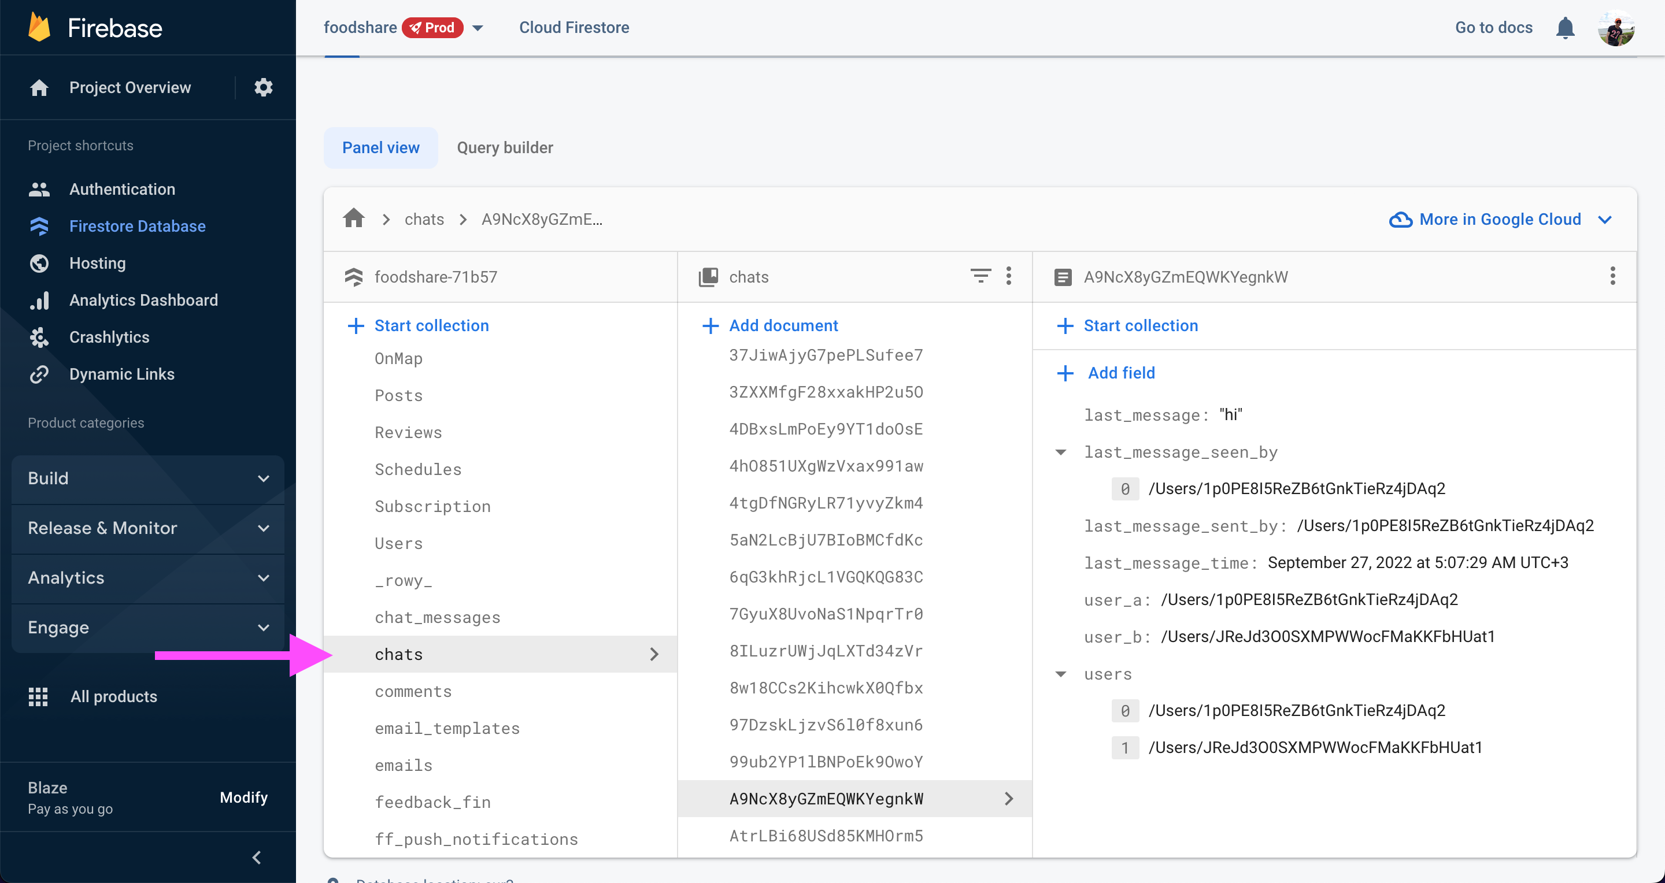1665x883 pixels.
Task: Open Authentication from the sidebar
Action: coord(122,188)
